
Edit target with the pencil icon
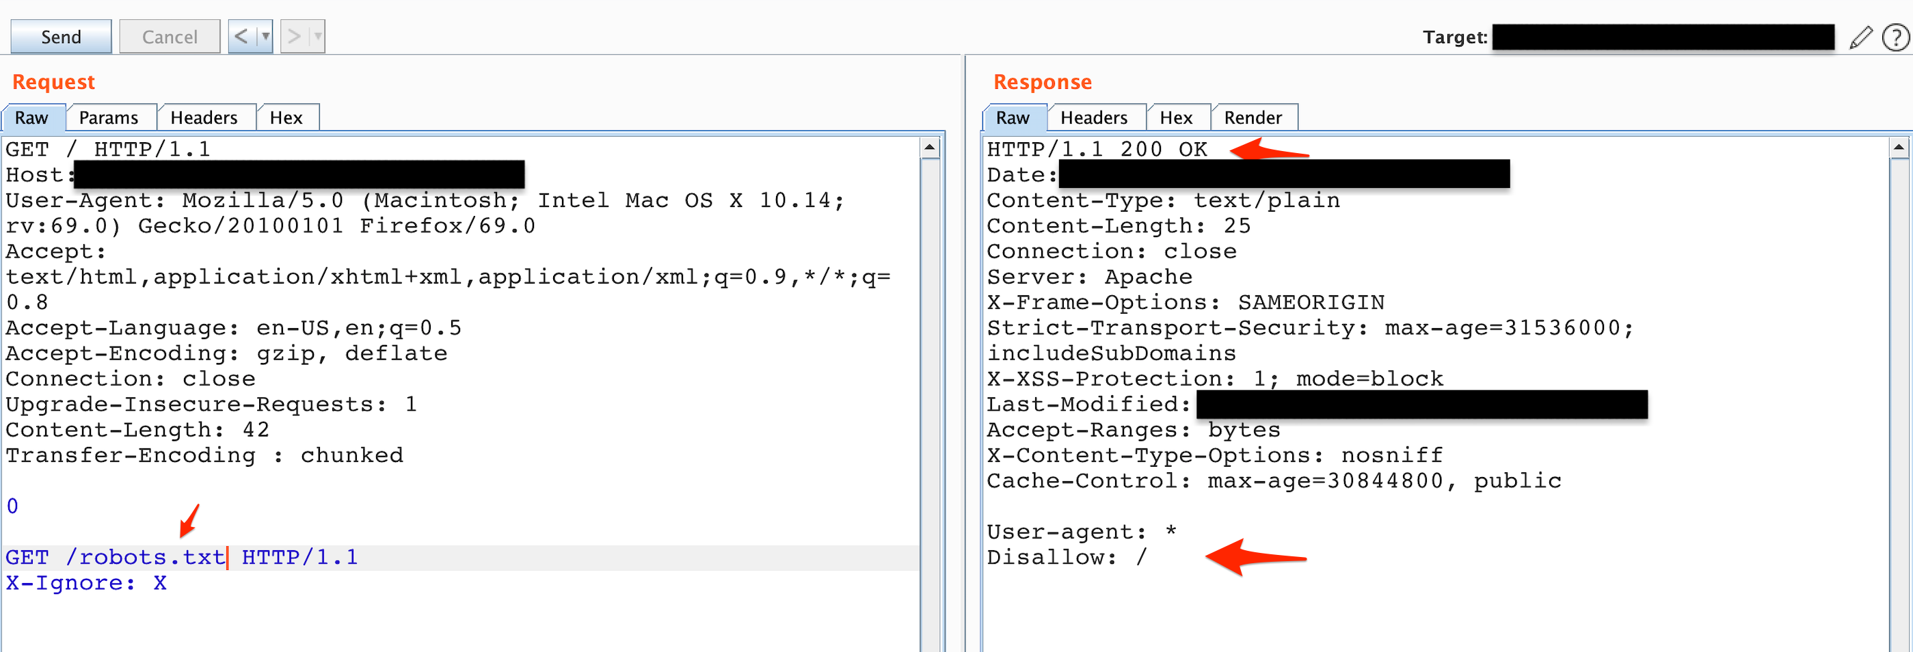pyautogui.click(x=1860, y=37)
